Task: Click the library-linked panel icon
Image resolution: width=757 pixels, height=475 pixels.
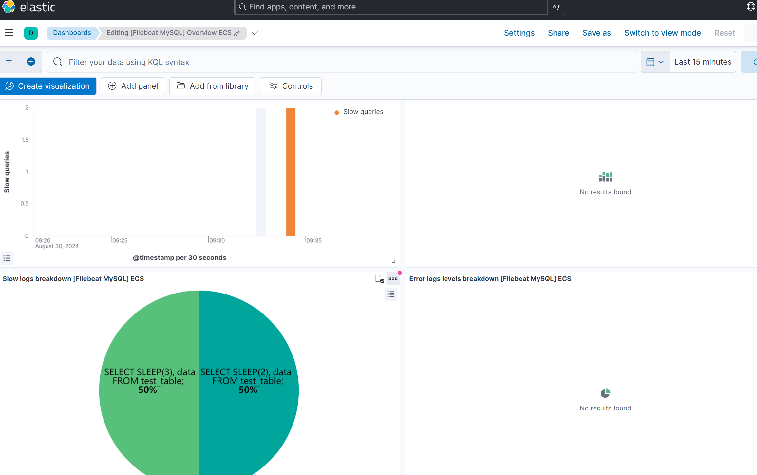Action: pos(380,279)
